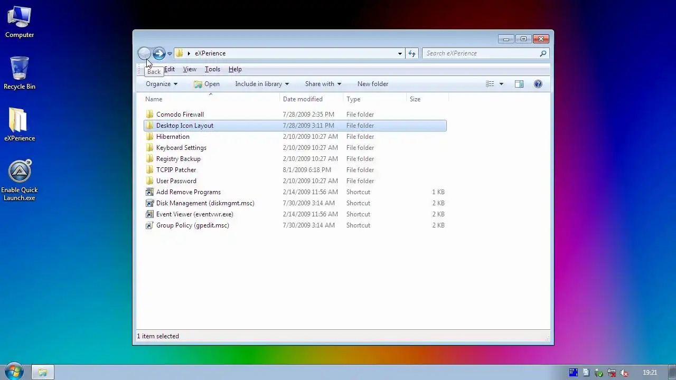Select the User Password folder icon
Image resolution: width=676 pixels, height=380 pixels.
[150, 181]
